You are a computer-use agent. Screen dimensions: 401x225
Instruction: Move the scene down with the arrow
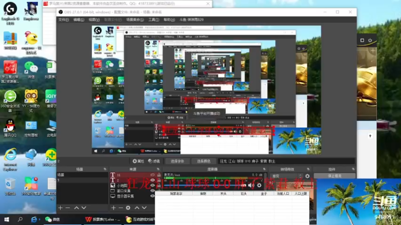point(84,208)
